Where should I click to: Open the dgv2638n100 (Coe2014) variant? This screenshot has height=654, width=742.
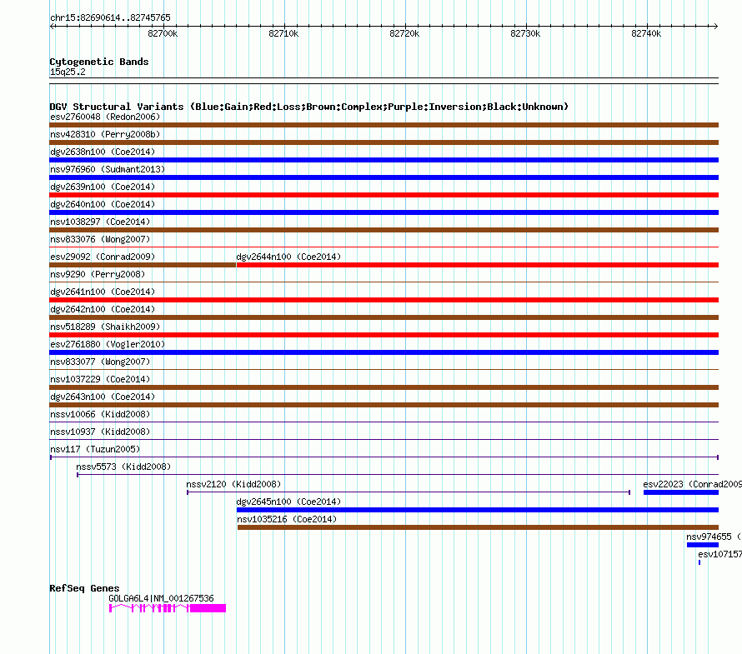(103, 152)
